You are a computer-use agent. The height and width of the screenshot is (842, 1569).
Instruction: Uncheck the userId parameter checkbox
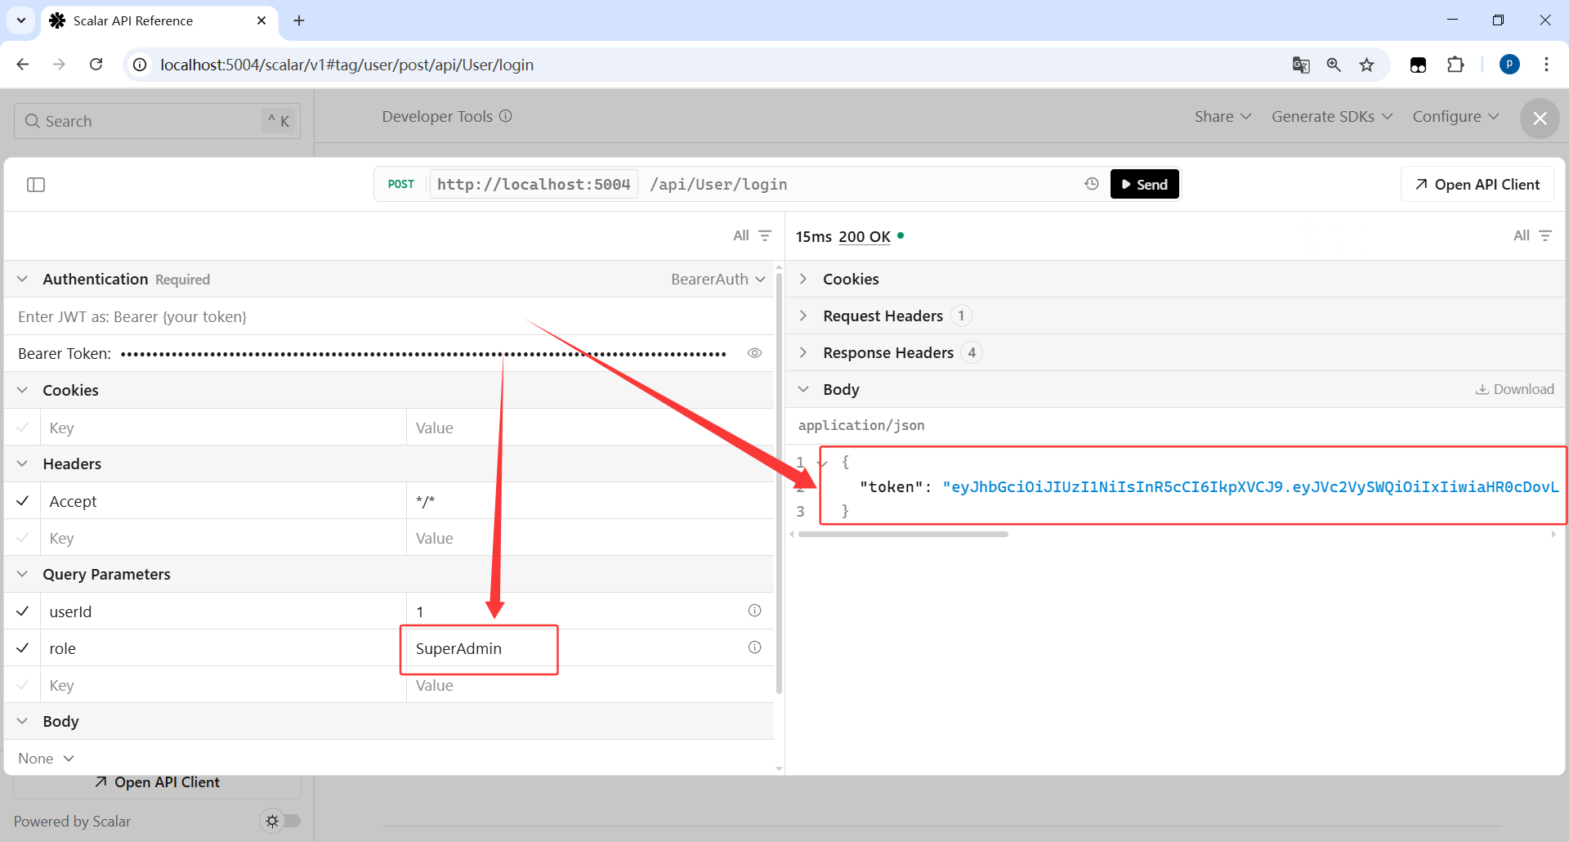point(23,611)
